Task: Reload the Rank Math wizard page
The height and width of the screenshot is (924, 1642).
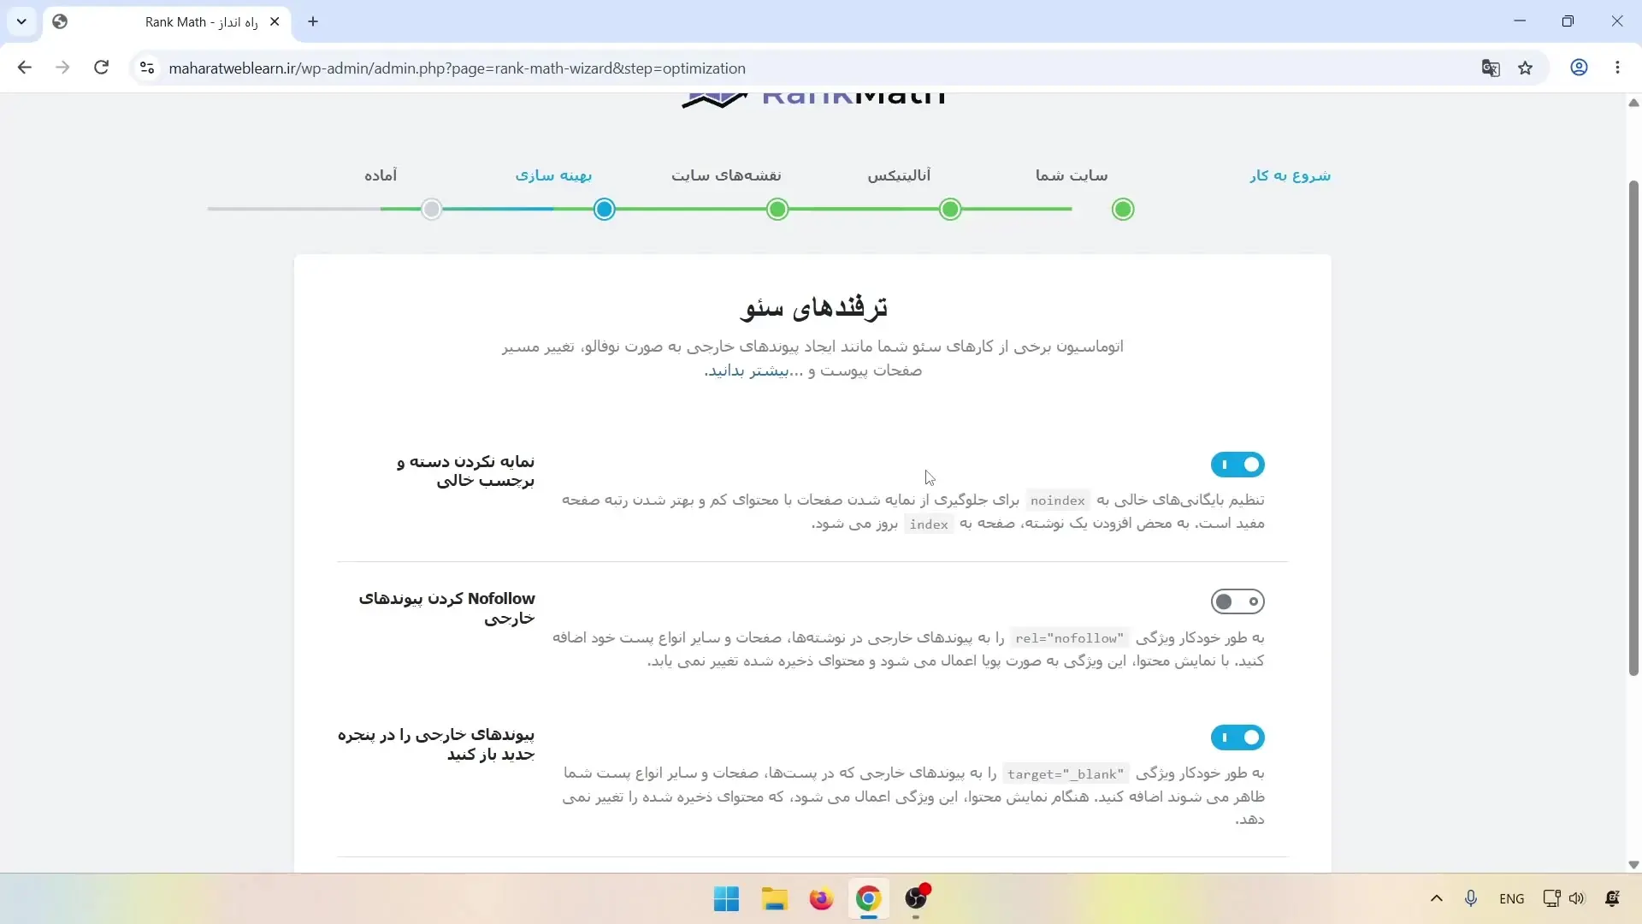Action: tap(101, 68)
